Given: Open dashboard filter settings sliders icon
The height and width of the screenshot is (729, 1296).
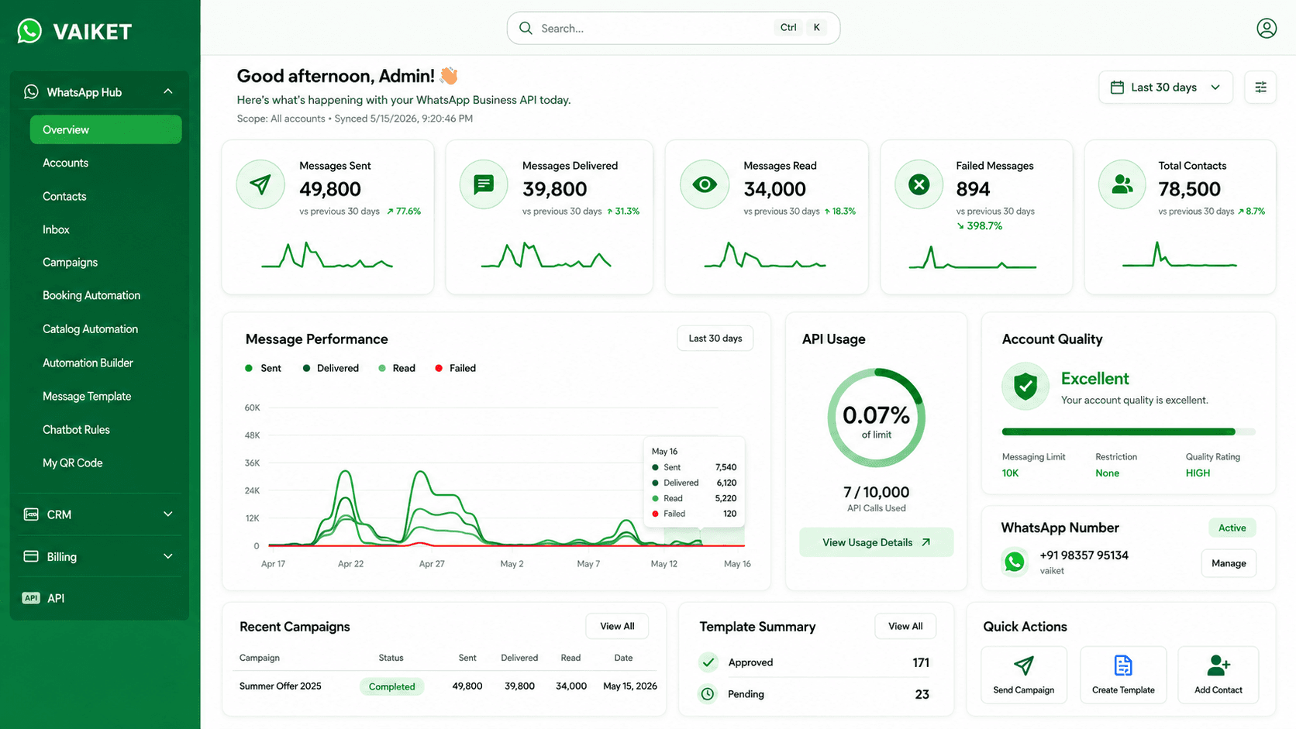Looking at the screenshot, I should coord(1260,87).
